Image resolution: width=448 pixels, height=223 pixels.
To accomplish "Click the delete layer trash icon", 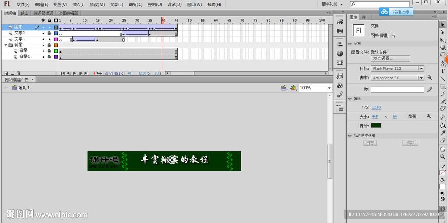I will (18, 73).
